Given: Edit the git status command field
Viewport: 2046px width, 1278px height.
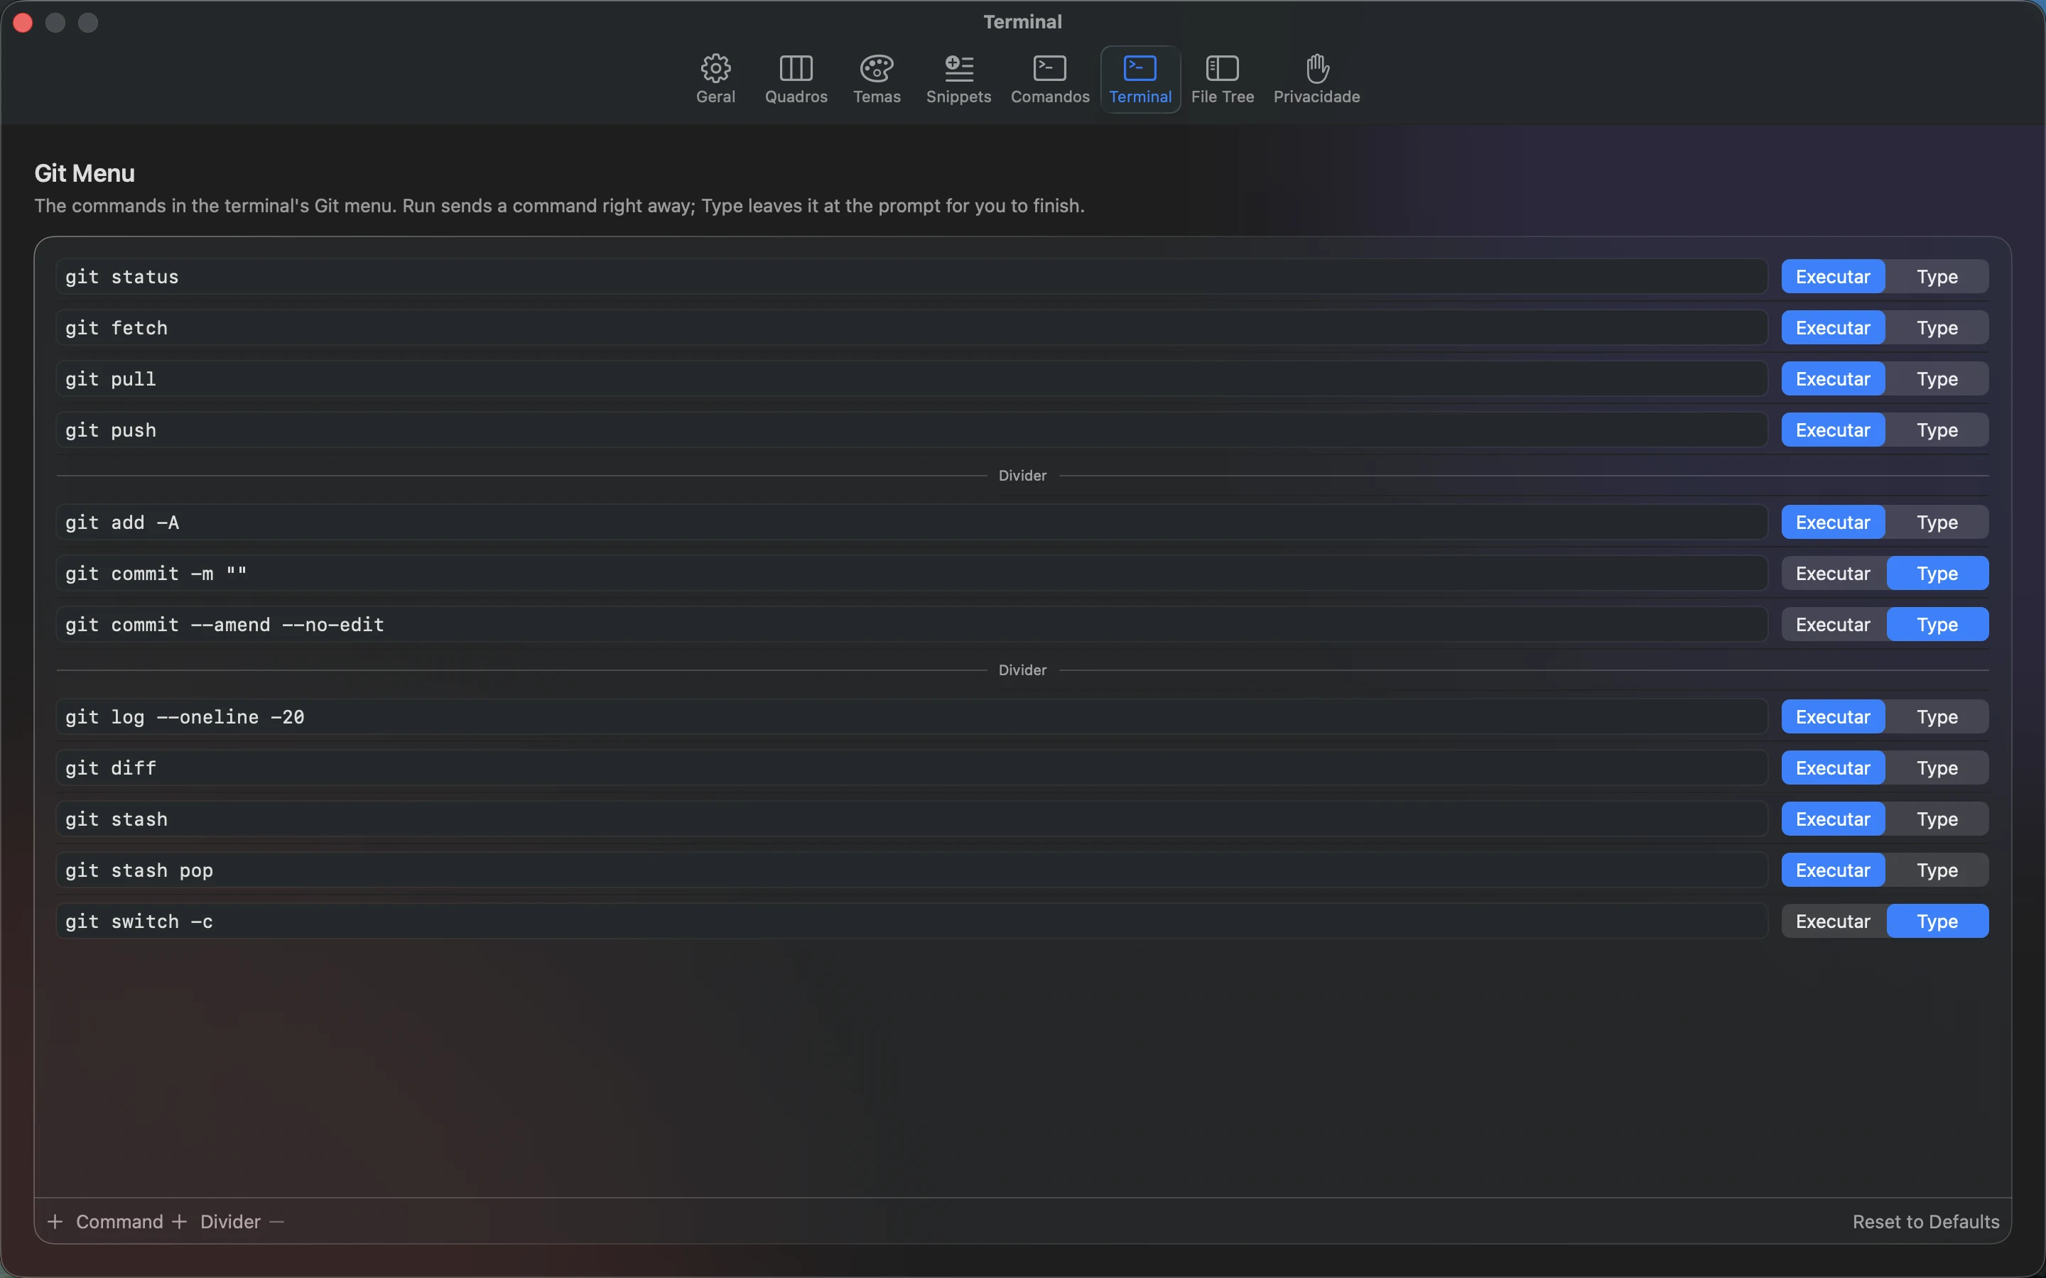Looking at the screenshot, I should (x=911, y=276).
